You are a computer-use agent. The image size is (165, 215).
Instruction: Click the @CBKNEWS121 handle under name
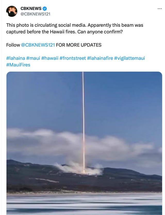pos(35,14)
